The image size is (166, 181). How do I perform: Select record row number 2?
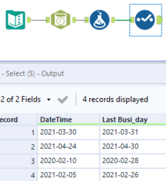point(18,147)
